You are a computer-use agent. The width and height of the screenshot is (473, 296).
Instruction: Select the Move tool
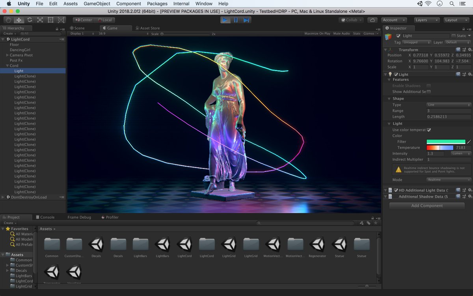pos(19,20)
